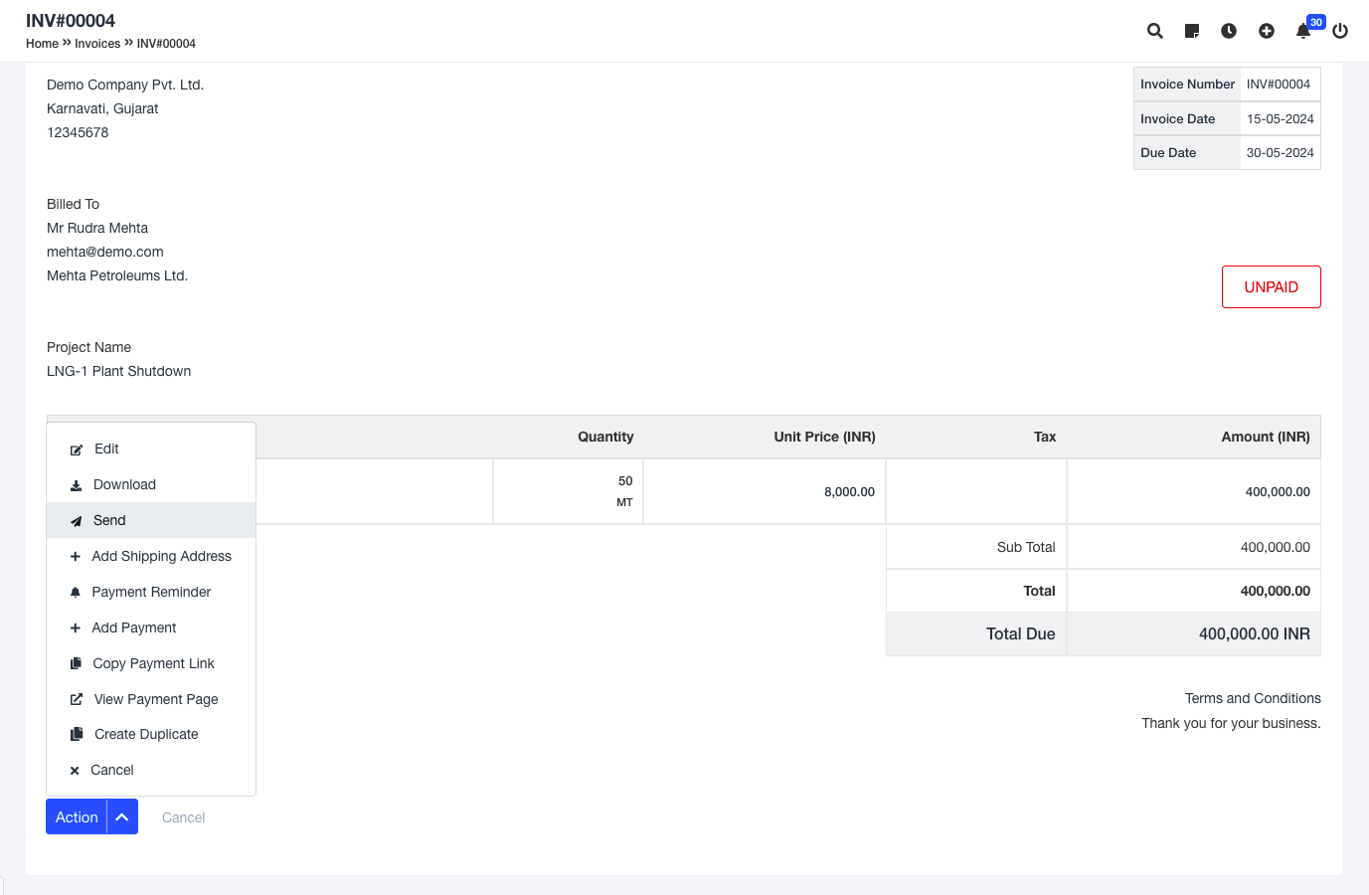Collapse the Action dropdown chevron arrow
Viewport: 1369px width, 895px height.
point(122,817)
